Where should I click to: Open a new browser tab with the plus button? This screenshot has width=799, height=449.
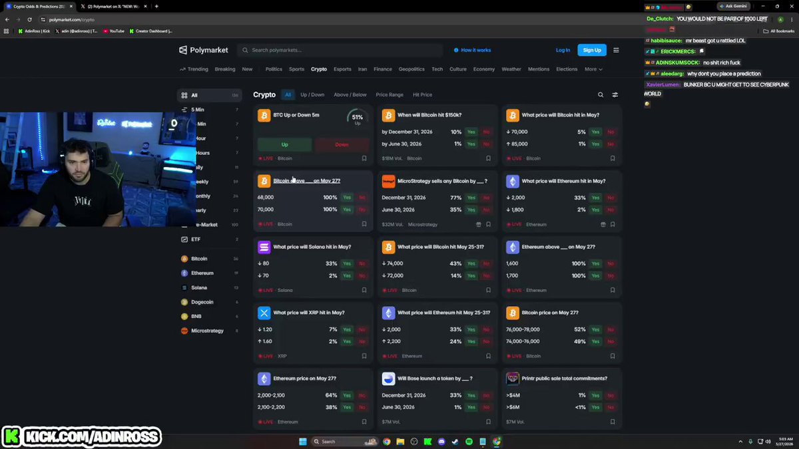point(156,6)
